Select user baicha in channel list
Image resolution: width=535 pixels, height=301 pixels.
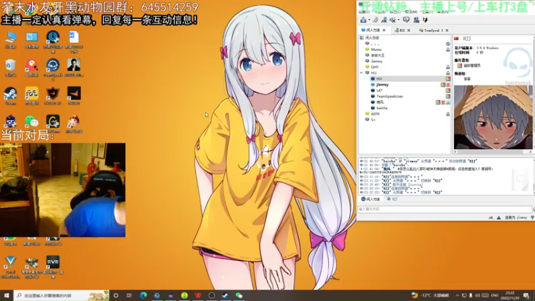pyautogui.click(x=381, y=108)
